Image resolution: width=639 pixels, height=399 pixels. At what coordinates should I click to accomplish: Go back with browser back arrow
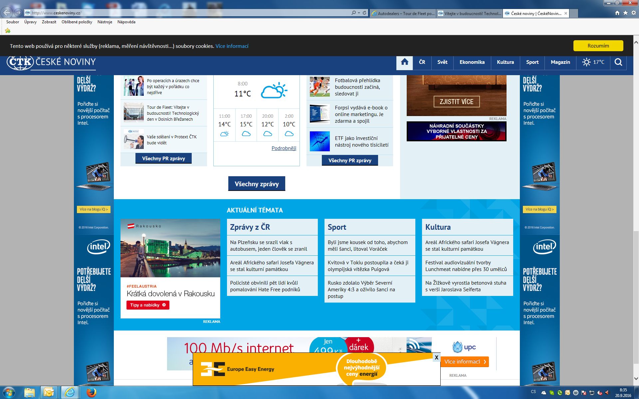pos(7,13)
